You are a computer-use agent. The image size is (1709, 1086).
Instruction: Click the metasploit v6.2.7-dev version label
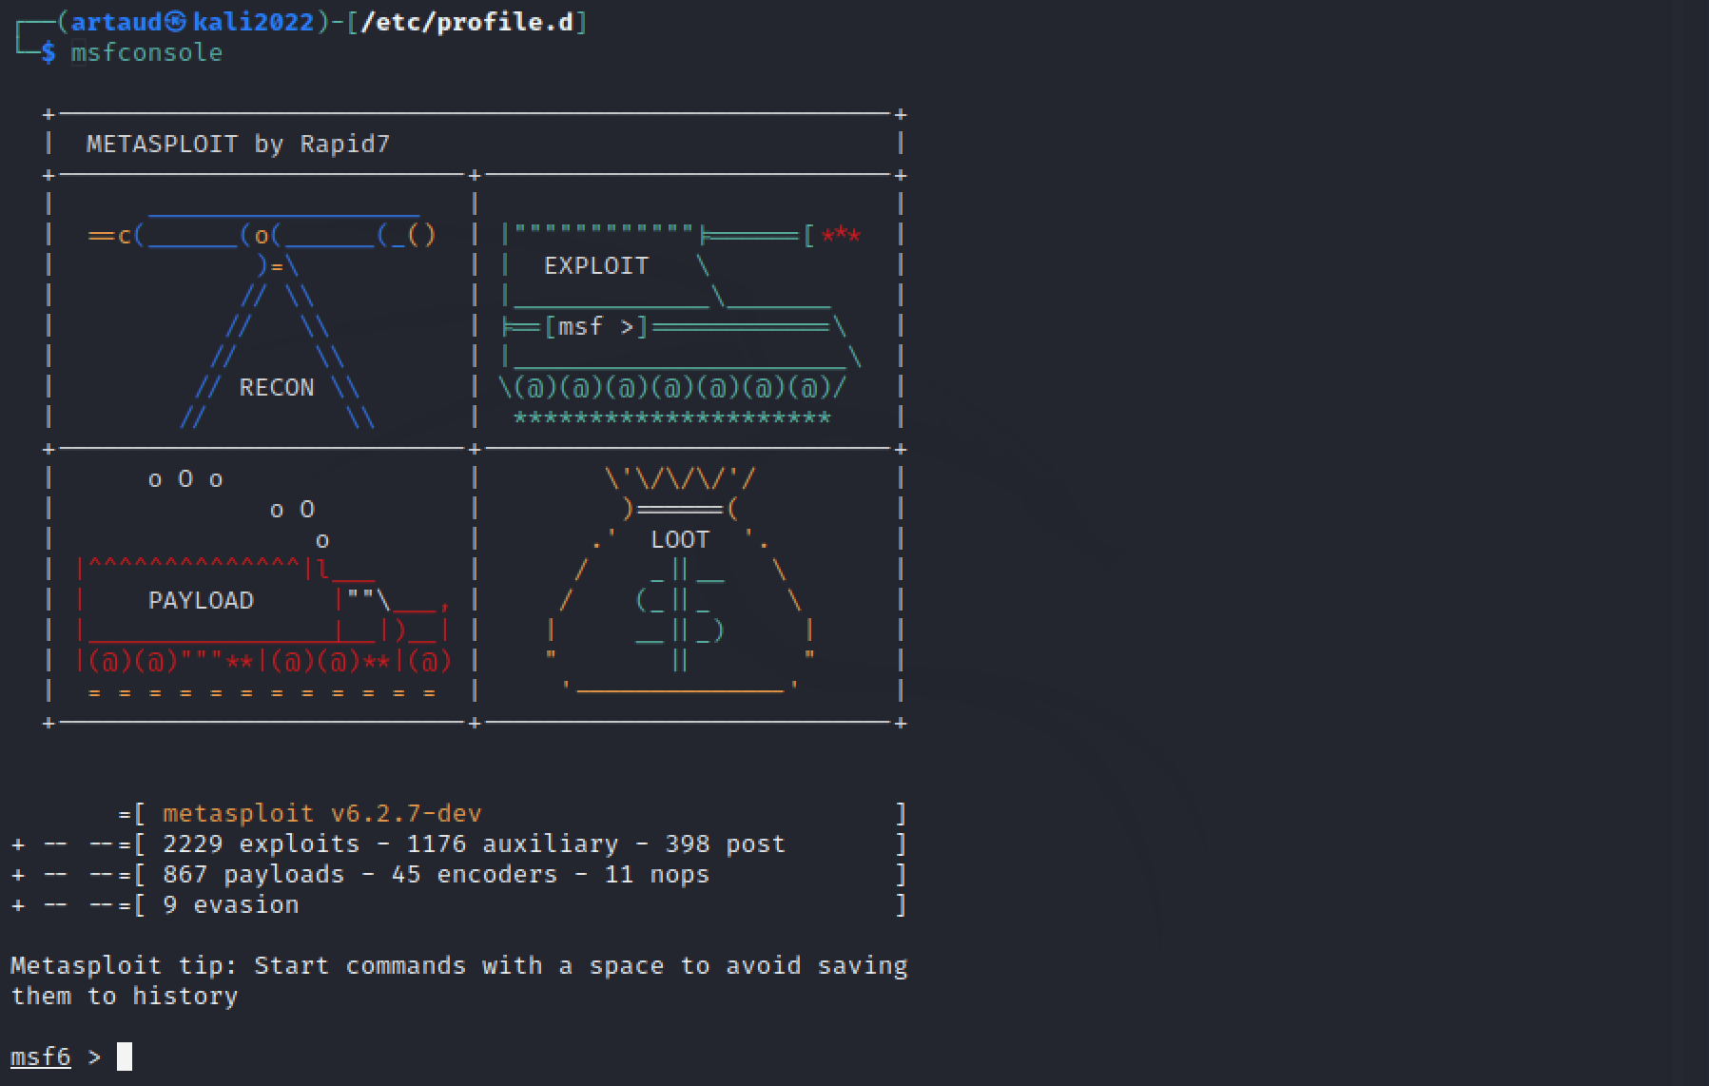[321, 813]
